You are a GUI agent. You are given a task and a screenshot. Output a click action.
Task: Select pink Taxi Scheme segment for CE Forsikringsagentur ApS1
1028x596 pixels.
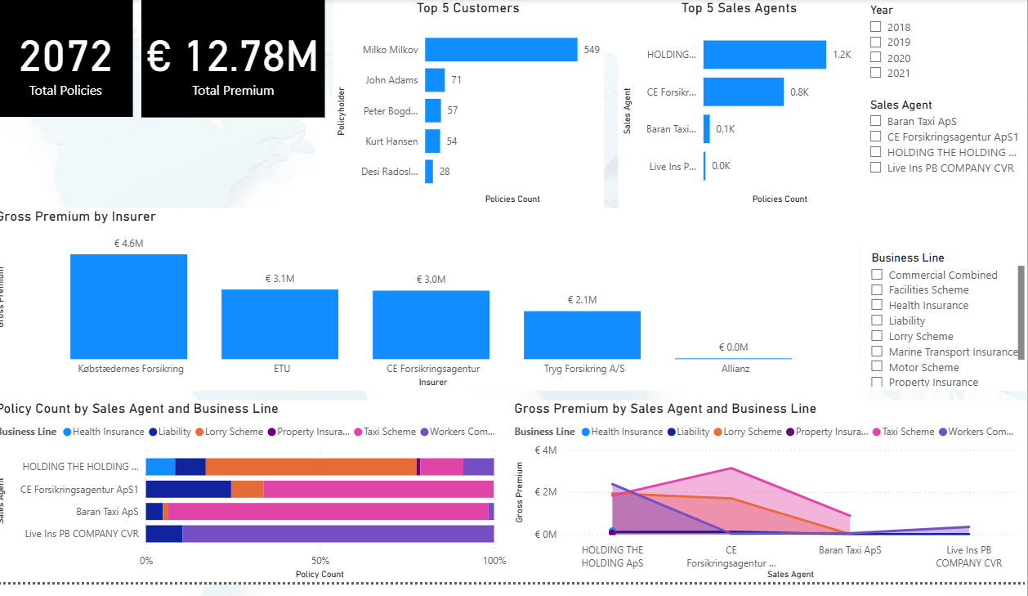click(x=378, y=489)
